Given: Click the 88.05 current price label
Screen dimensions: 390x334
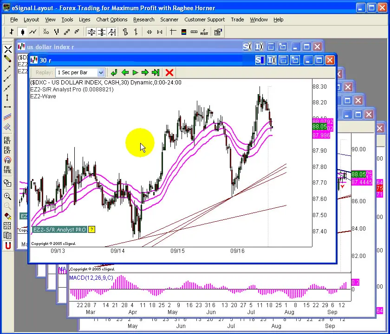Looking at the screenshot, I should 319,127.
